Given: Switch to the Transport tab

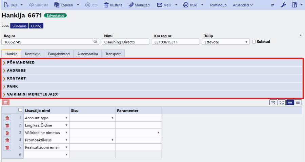Looking at the screenshot, I should pyautogui.click(x=113, y=54).
